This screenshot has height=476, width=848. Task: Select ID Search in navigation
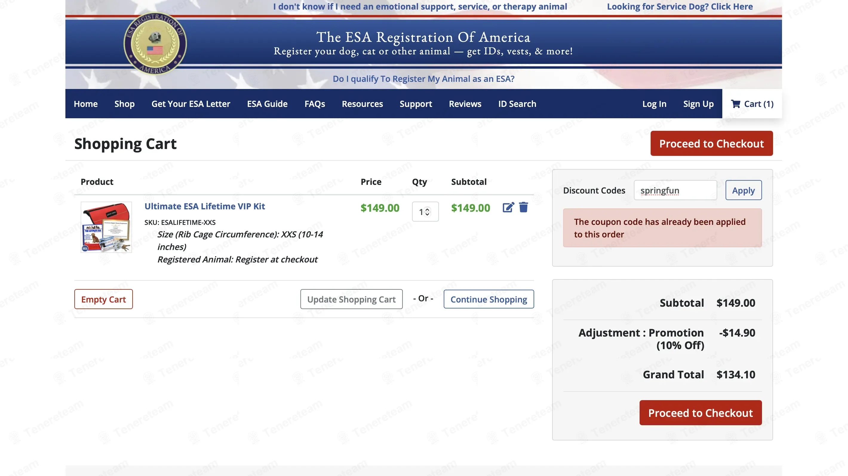[517, 104]
